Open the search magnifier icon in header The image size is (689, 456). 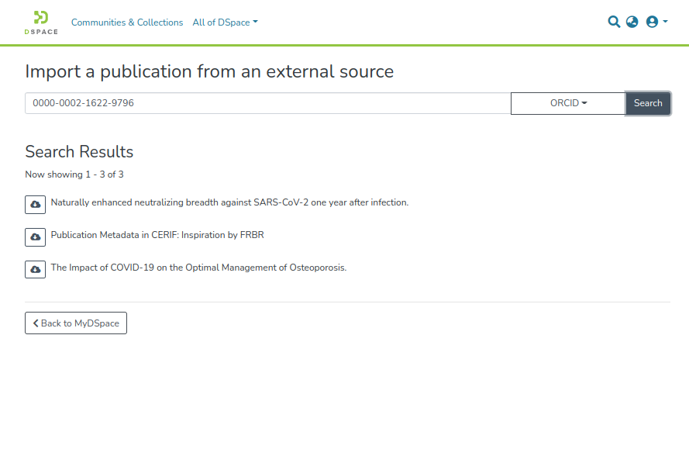[614, 22]
